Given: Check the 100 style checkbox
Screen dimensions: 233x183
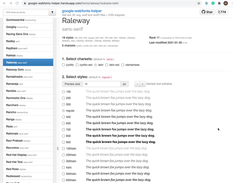Looking at the screenshot, I should click(x=64, y=92).
